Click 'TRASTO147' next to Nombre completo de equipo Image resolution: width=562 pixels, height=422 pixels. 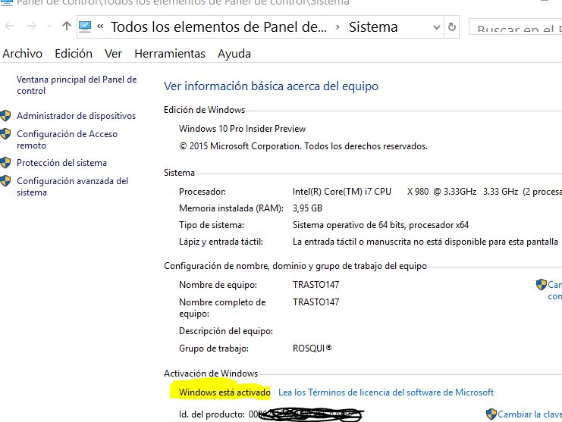316,302
